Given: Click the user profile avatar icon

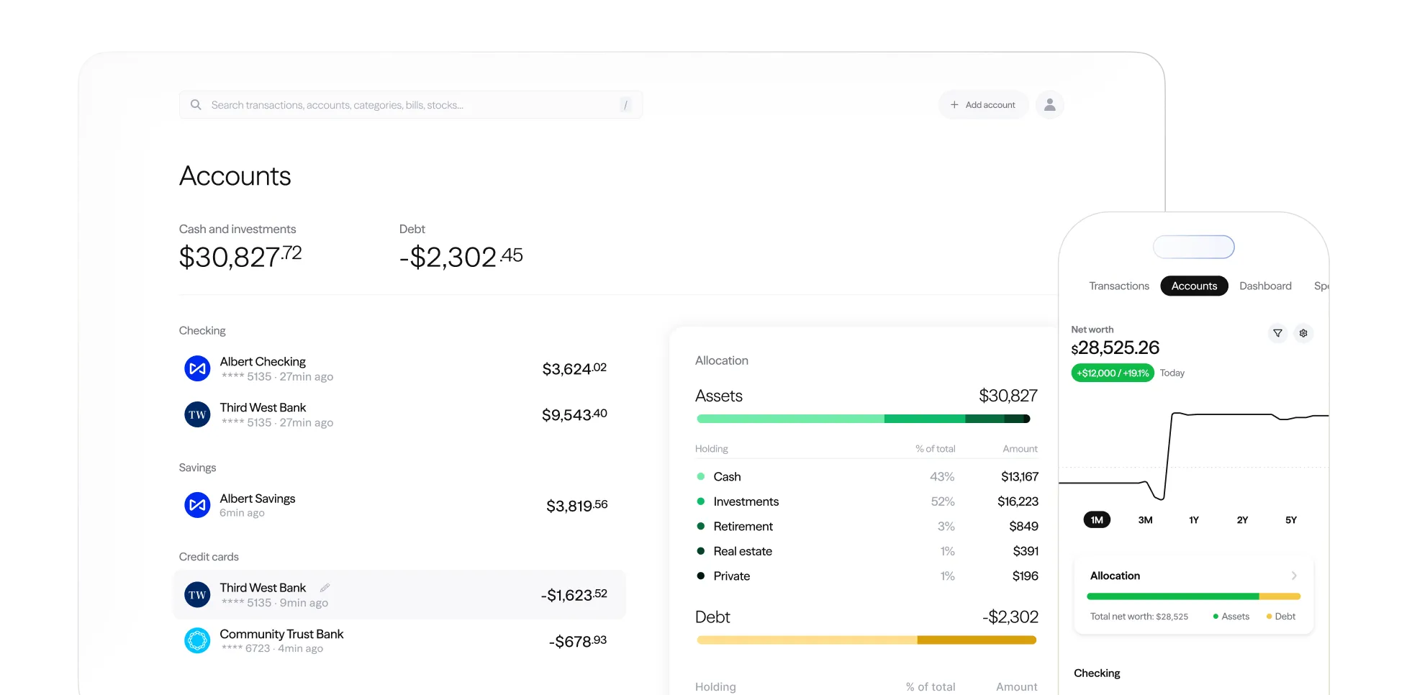Looking at the screenshot, I should (x=1049, y=105).
